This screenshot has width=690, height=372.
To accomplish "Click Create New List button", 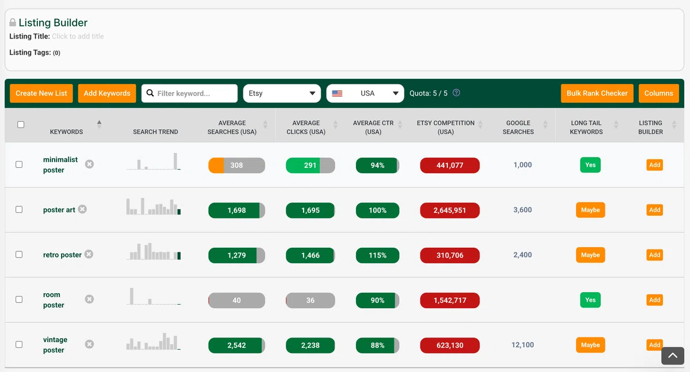I will [41, 93].
